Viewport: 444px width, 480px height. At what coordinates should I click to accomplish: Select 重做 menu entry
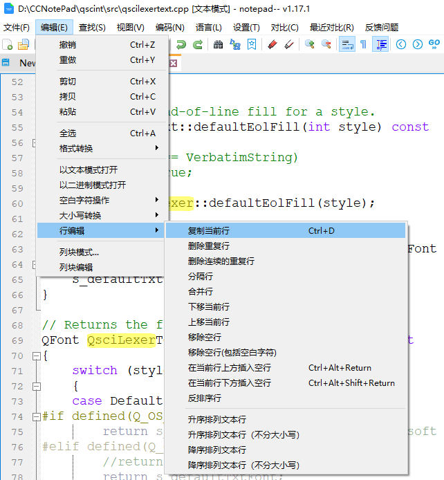(x=102, y=60)
